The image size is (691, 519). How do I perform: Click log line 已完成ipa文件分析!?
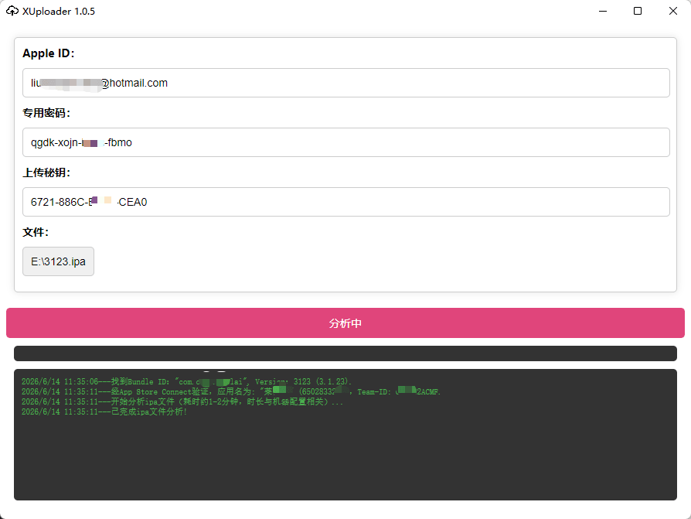(x=104, y=411)
